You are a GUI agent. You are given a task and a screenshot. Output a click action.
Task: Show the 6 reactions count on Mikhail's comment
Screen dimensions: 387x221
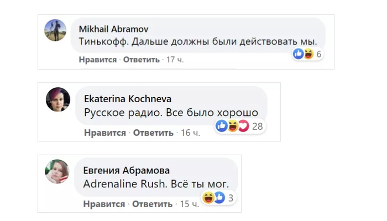319,54
